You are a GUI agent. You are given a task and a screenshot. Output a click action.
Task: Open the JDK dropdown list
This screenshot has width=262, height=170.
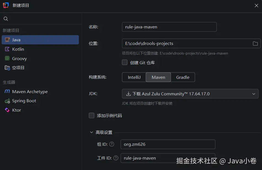254,94
